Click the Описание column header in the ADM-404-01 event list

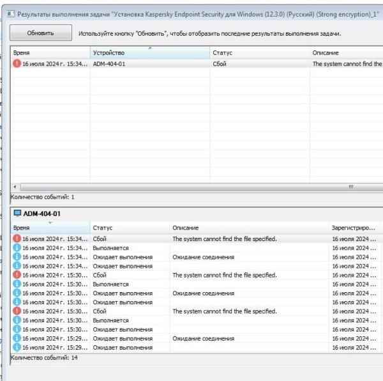click(249, 228)
